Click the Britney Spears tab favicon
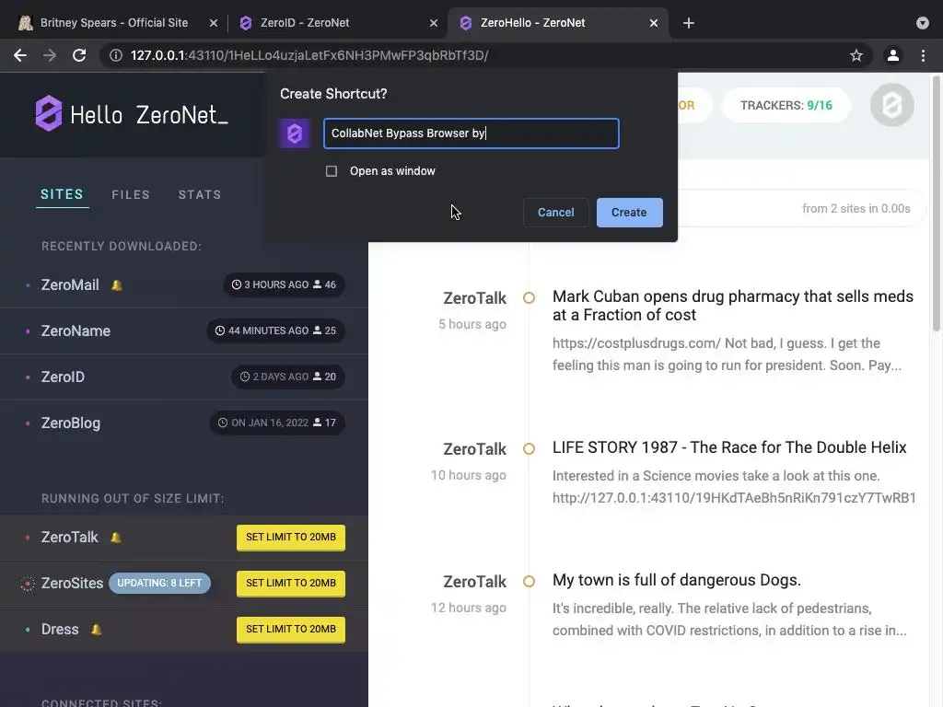This screenshot has height=707, width=943. [25, 23]
